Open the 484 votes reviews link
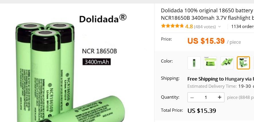 point(205,27)
